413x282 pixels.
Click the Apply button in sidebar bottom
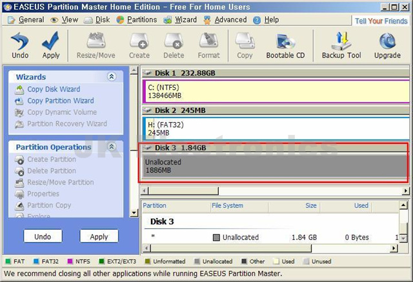pos(99,236)
